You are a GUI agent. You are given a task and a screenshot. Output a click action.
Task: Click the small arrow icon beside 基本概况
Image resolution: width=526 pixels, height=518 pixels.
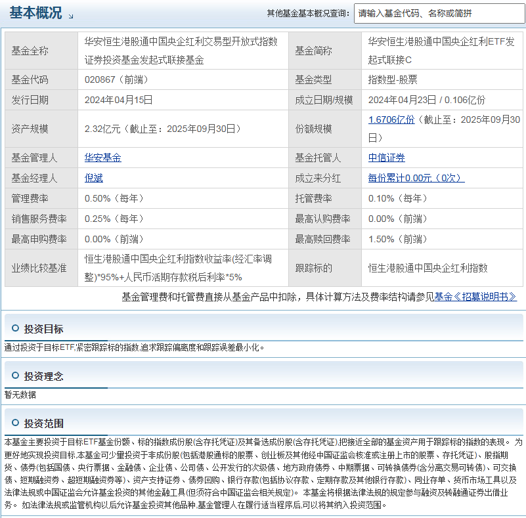(71, 16)
